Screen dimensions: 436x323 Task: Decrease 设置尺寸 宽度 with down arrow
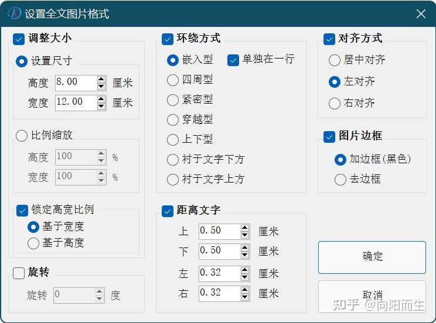click(x=101, y=106)
